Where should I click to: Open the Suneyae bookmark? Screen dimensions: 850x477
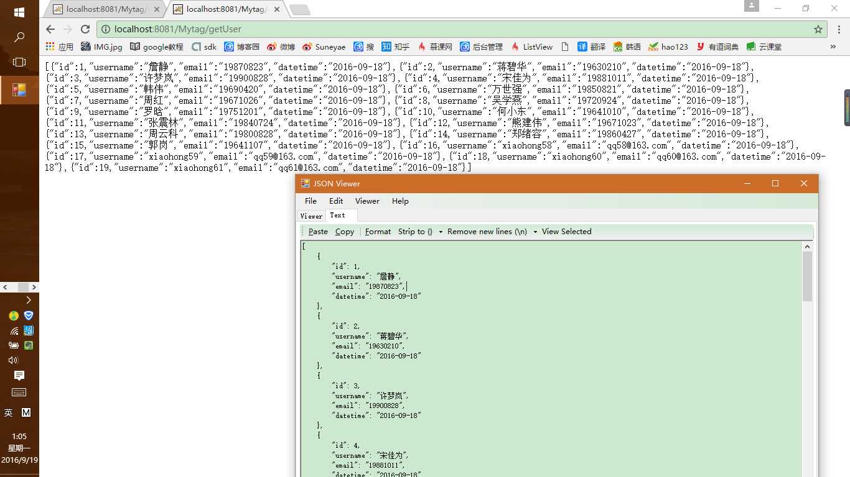click(324, 47)
